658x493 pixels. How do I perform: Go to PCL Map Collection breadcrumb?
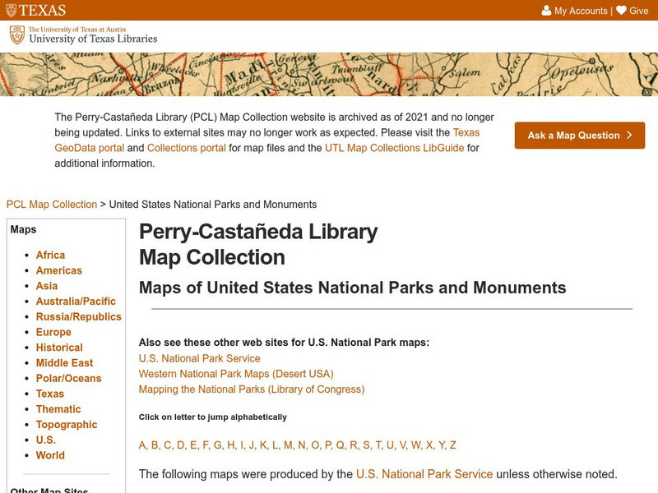click(51, 205)
